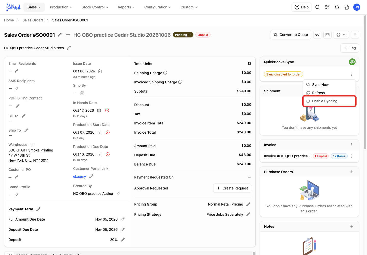Add a new Purchase Order
Image resolution: width=367 pixels, height=255 pixels.
[352, 172]
